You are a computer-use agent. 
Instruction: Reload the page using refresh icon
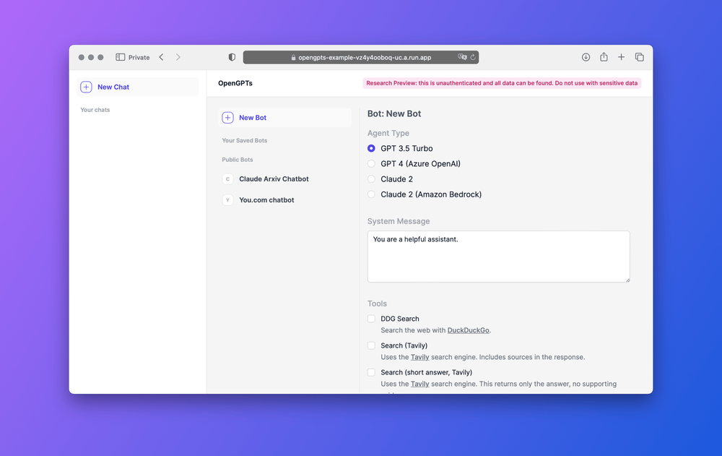point(473,57)
